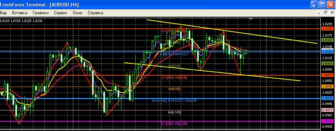Click the chart shift triangle marker
Image resolution: width=336 pixels, height=131 pixels.
pyautogui.click(x=251, y=19)
